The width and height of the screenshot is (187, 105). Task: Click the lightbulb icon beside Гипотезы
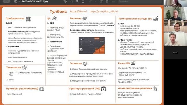[85, 64]
